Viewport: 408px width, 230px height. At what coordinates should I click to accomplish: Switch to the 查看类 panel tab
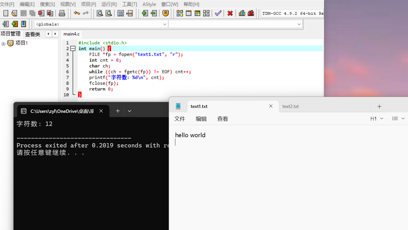click(33, 34)
